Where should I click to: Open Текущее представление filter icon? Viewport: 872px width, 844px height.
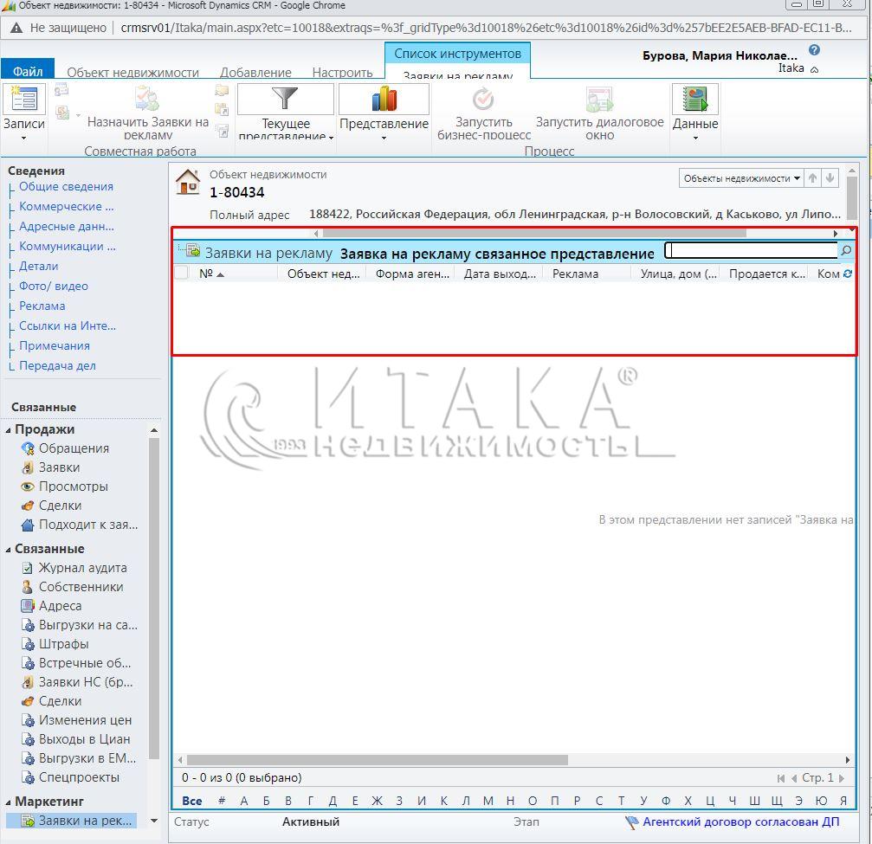pos(285,99)
